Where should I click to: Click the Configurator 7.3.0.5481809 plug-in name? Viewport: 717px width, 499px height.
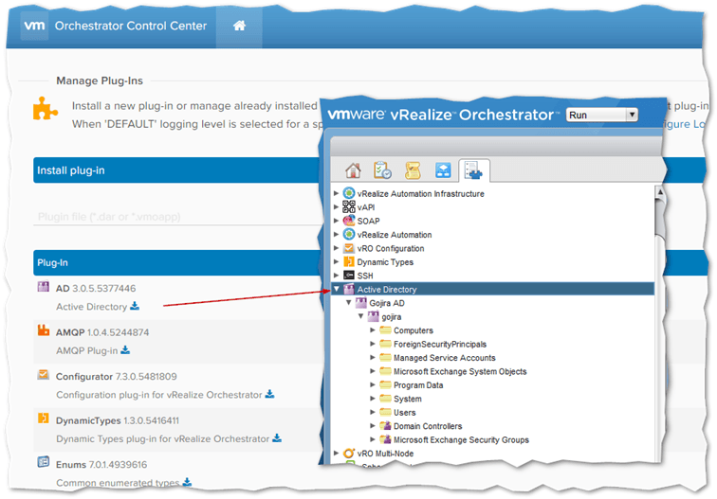pyautogui.click(x=116, y=376)
